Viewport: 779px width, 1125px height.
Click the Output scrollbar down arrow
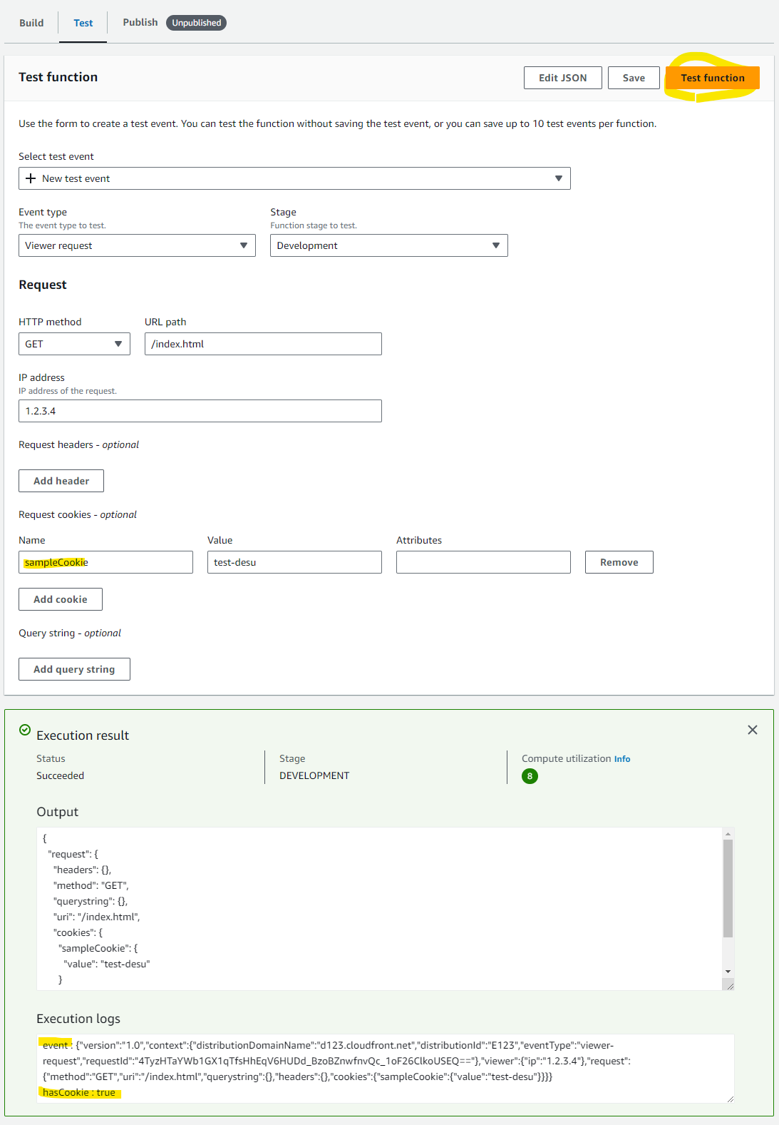point(728,972)
